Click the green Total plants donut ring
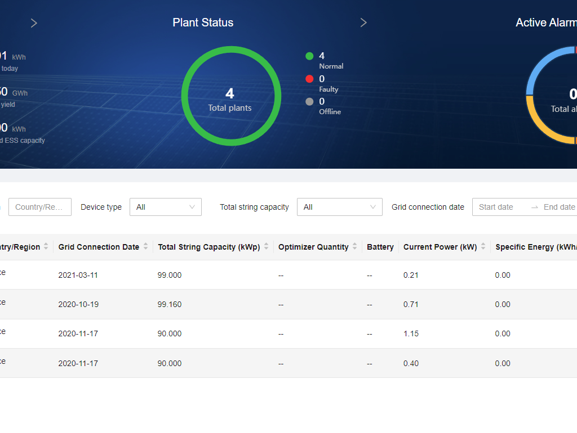This screenshot has height=433, width=577. [231, 49]
